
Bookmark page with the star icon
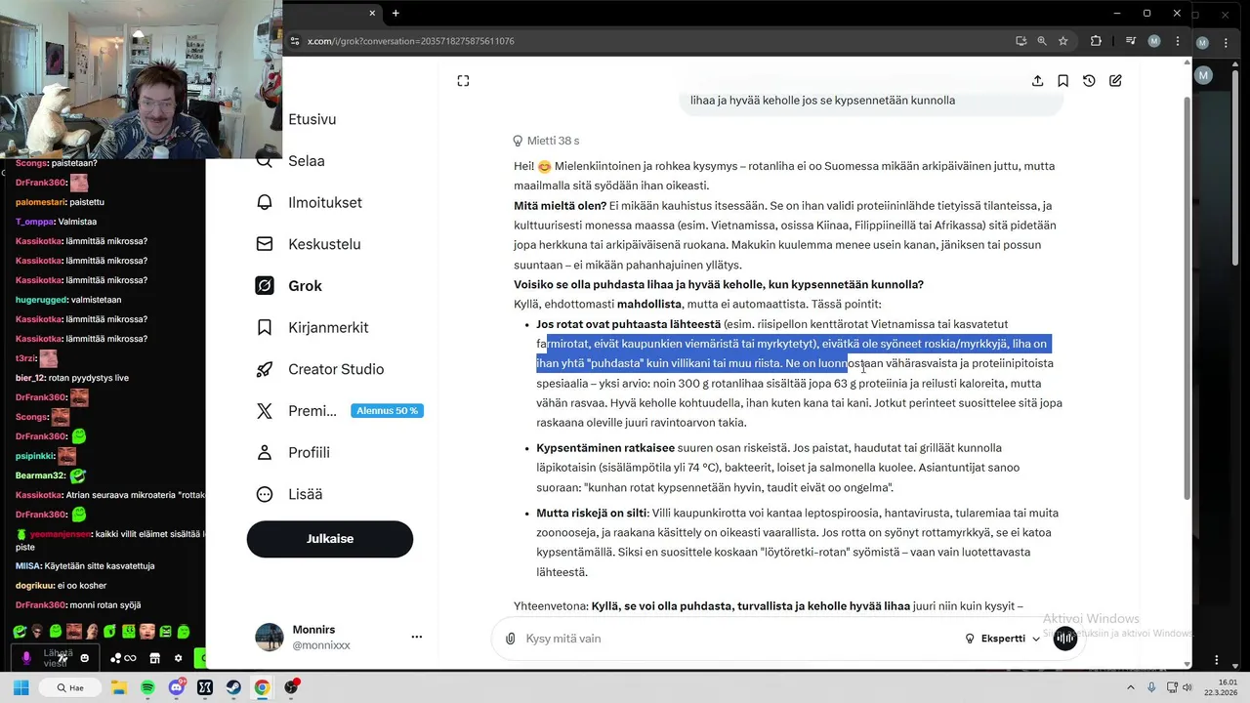(x=1063, y=41)
